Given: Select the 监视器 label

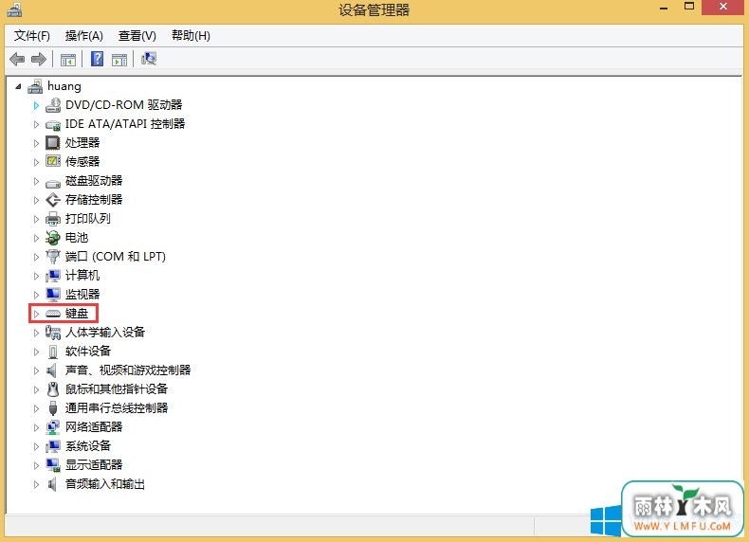Looking at the screenshot, I should point(82,294).
